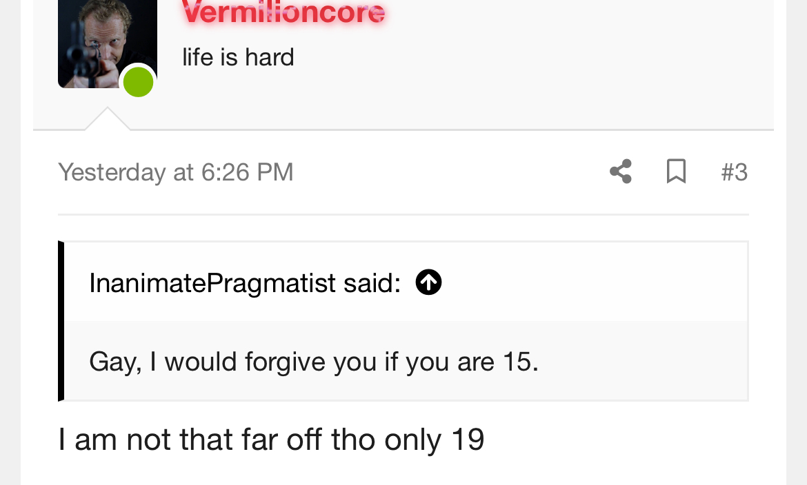807x485 pixels.
Task: Open the #3 post permalink
Action: (735, 172)
